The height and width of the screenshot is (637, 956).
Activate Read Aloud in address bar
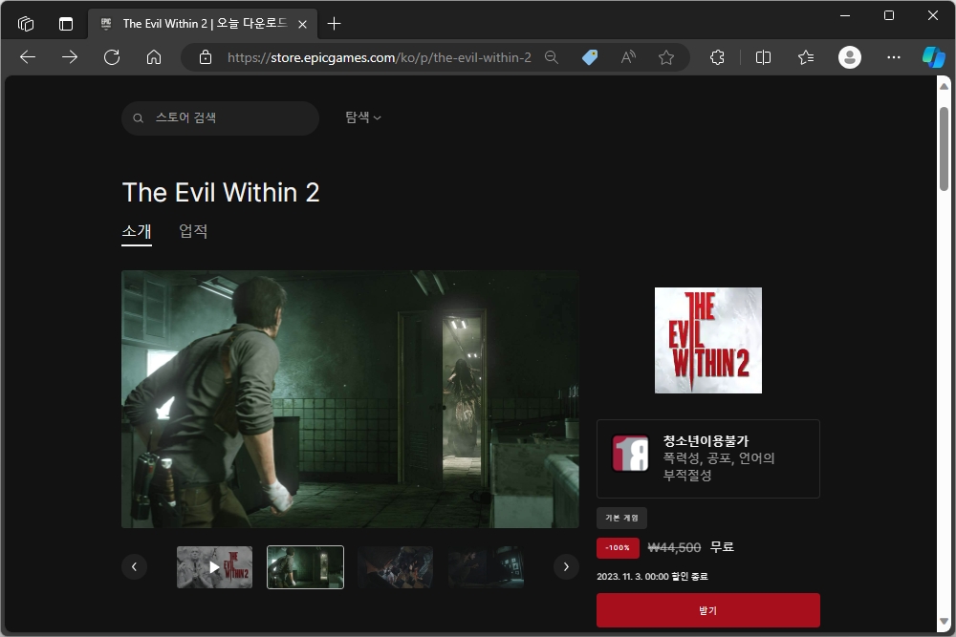click(628, 57)
